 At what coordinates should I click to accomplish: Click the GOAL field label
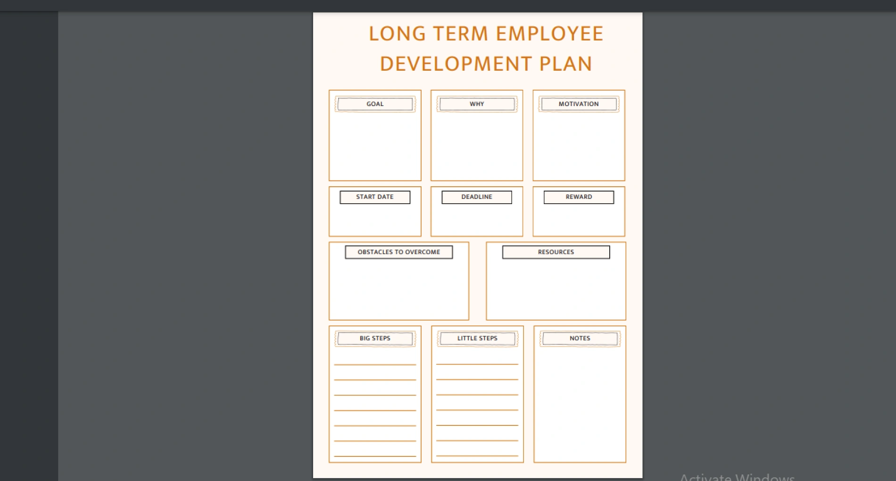click(x=375, y=104)
